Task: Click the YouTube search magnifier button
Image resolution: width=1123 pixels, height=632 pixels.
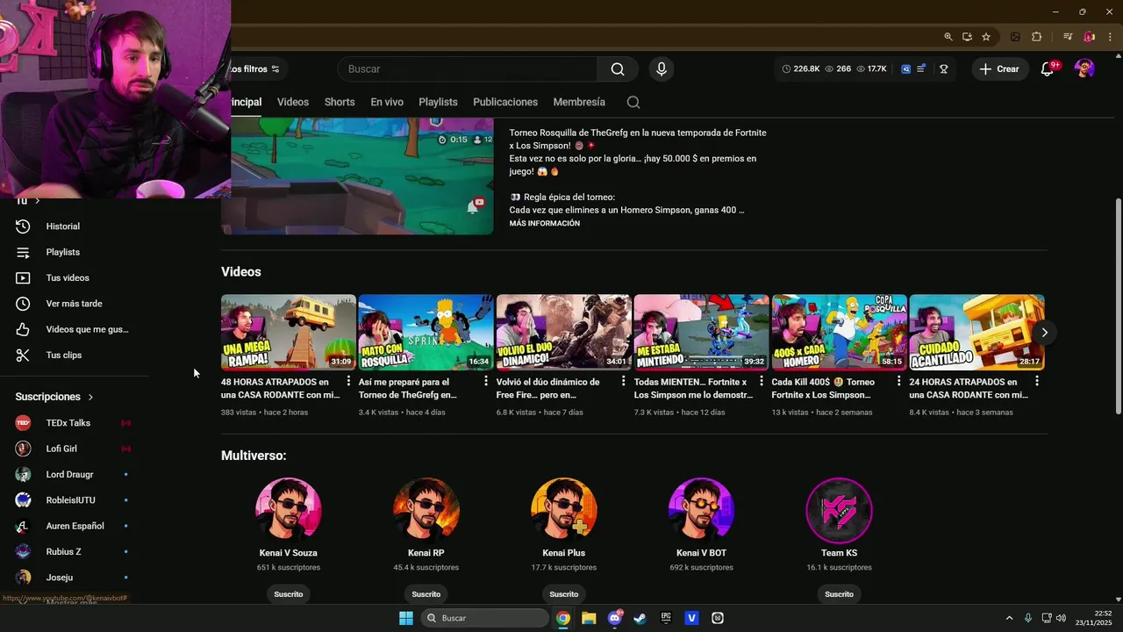Action: point(618,69)
